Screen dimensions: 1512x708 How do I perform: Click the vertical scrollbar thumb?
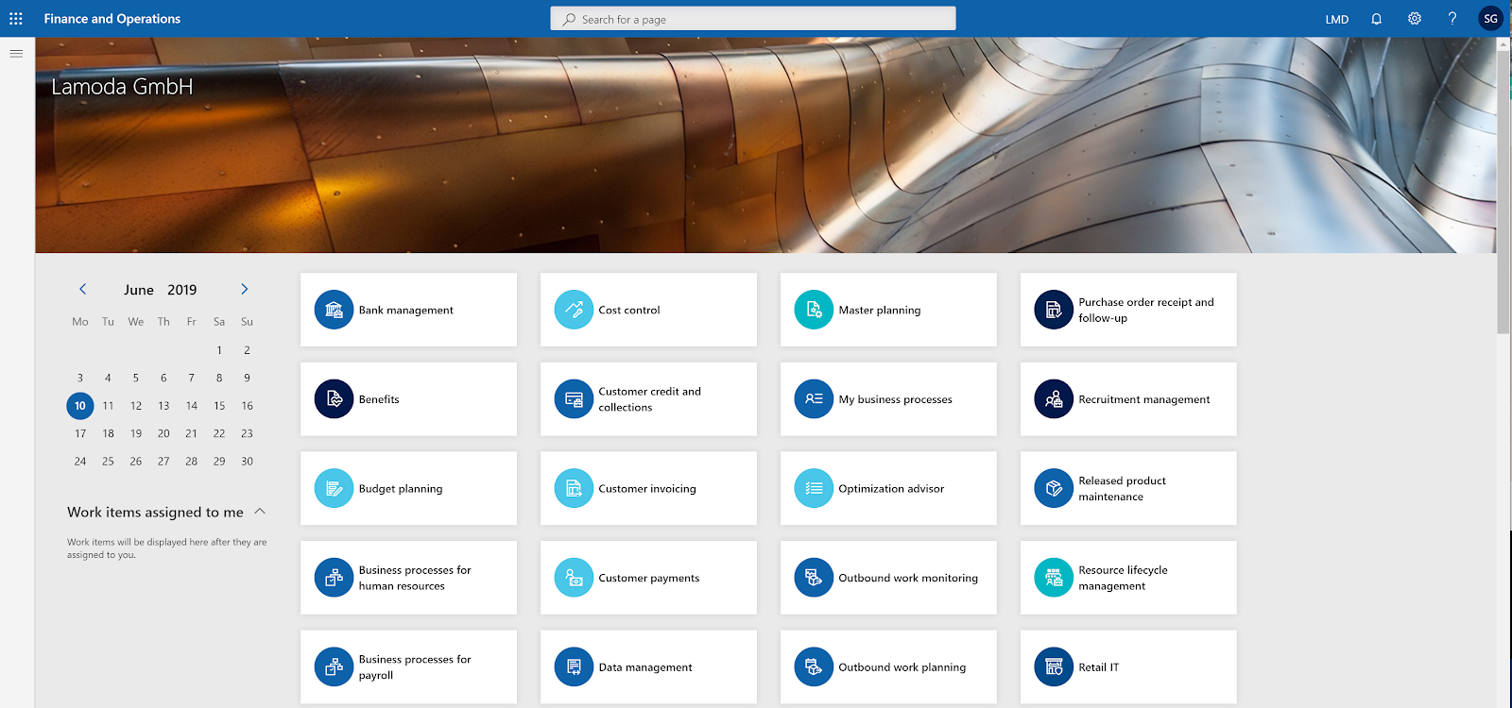click(x=1503, y=192)
